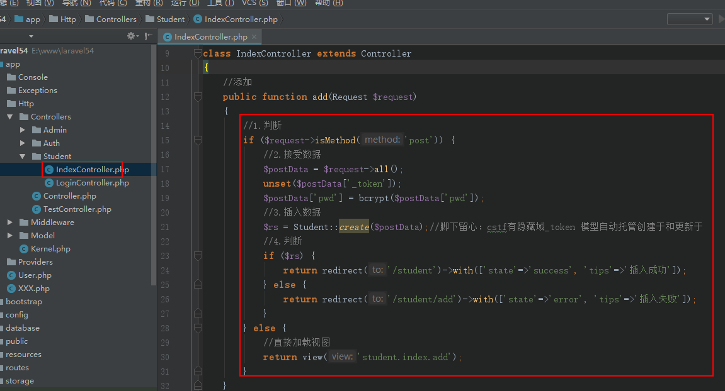Expand the Admin folder
The image size is (725, 391).
tap(23, 130)
